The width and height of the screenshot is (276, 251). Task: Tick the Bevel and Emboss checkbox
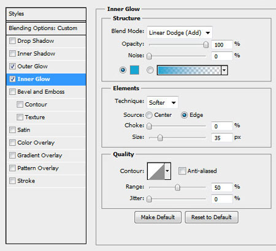pos(12,92)
